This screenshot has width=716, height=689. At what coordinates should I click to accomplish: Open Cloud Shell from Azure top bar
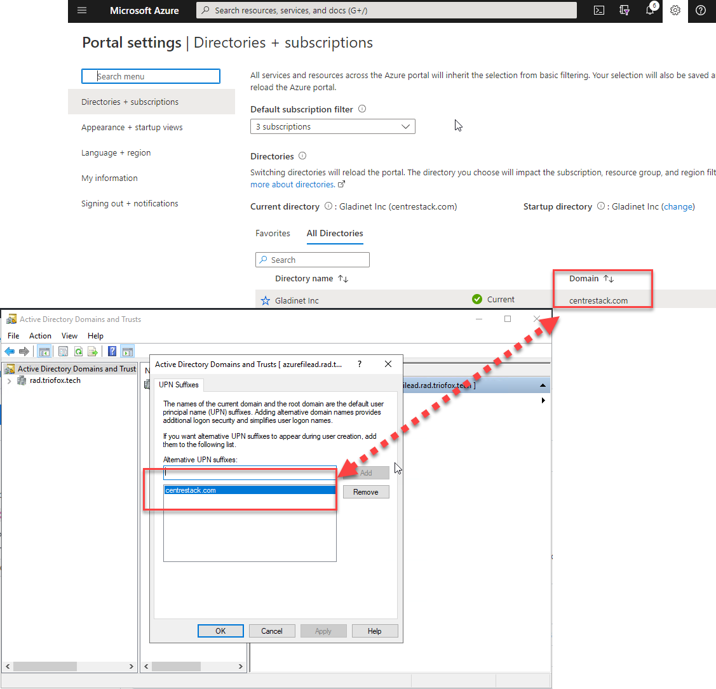pyautogui.click(x=598, y=10)
